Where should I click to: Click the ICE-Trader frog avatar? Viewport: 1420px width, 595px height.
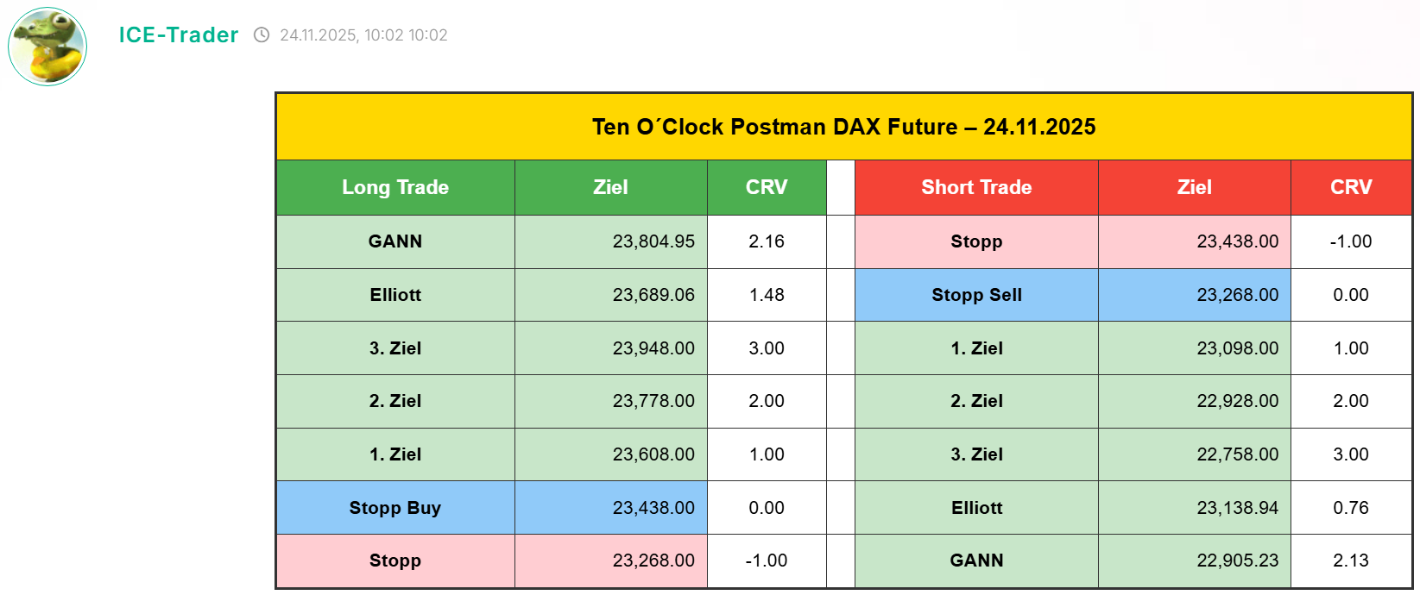click(47, 47)
